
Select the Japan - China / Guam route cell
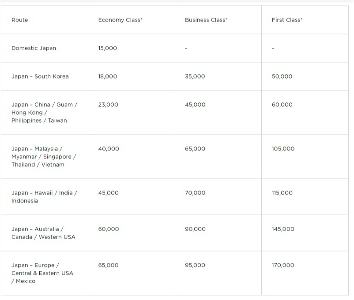tap(44, 112)
